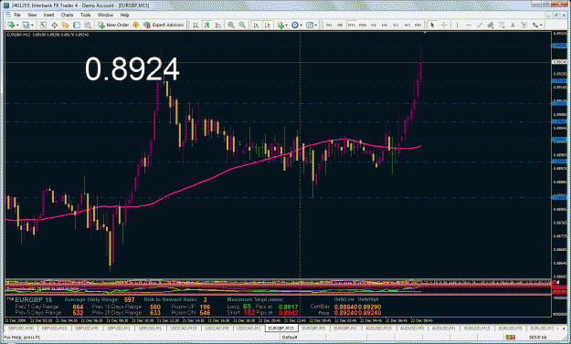
Task: Switch to the GBPUSD,M30 chart tab
Action: click(x=21, y=328)
